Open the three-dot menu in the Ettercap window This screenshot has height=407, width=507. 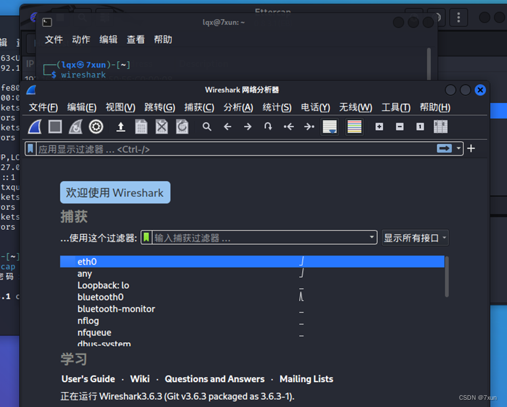coord(458,17)
